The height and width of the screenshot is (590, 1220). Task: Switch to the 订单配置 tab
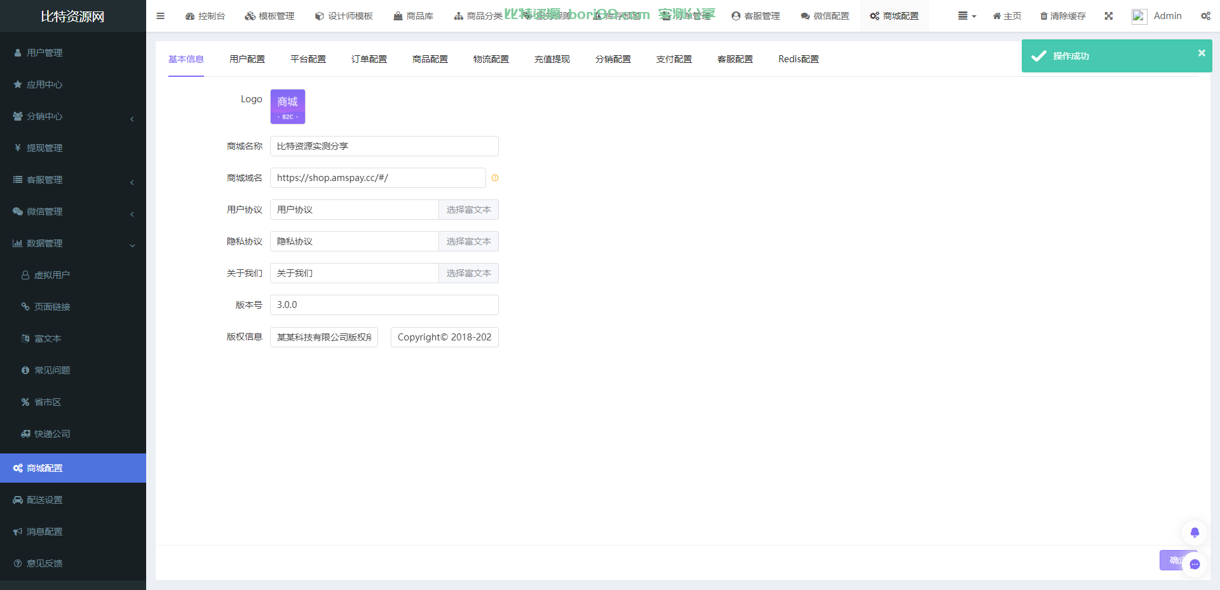369,59
